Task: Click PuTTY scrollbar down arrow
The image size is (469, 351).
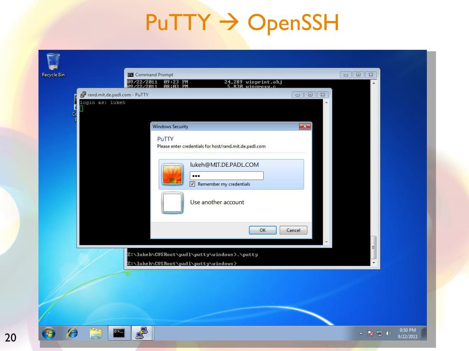Action: click(326, 242)
